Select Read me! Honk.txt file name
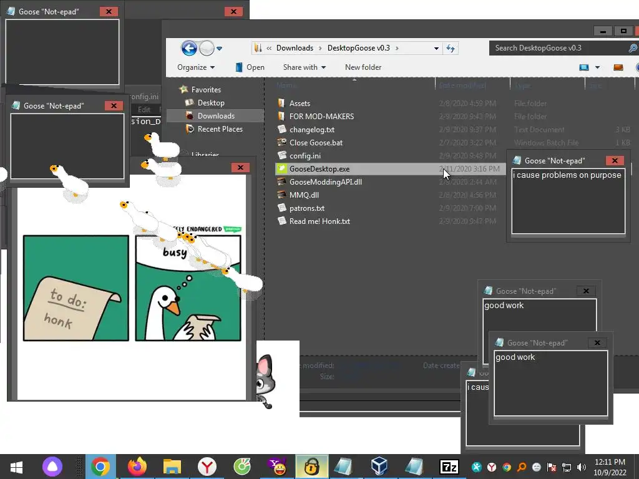Viewport: 639px width, 479px height. [x=319, y=221]
